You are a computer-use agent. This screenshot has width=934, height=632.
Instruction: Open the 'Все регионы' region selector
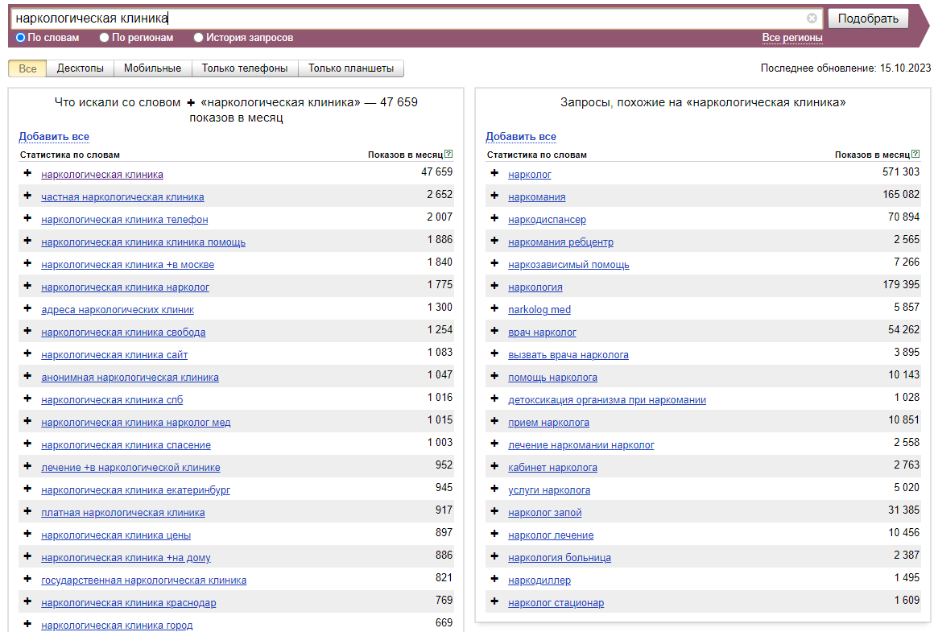792,38
